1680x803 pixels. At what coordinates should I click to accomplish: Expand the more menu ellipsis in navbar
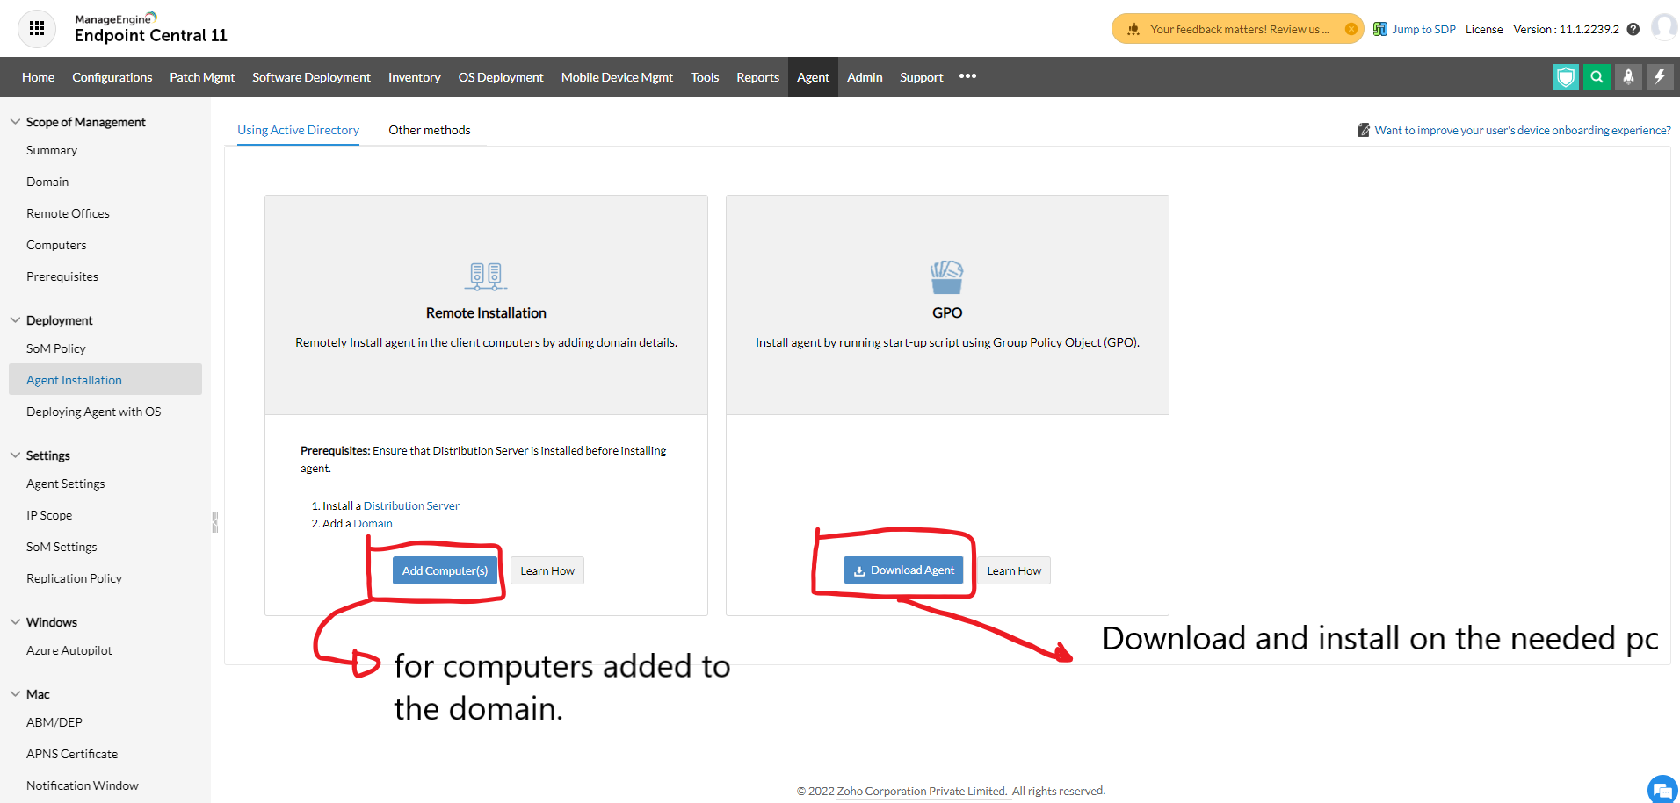[x=967, y=76]
